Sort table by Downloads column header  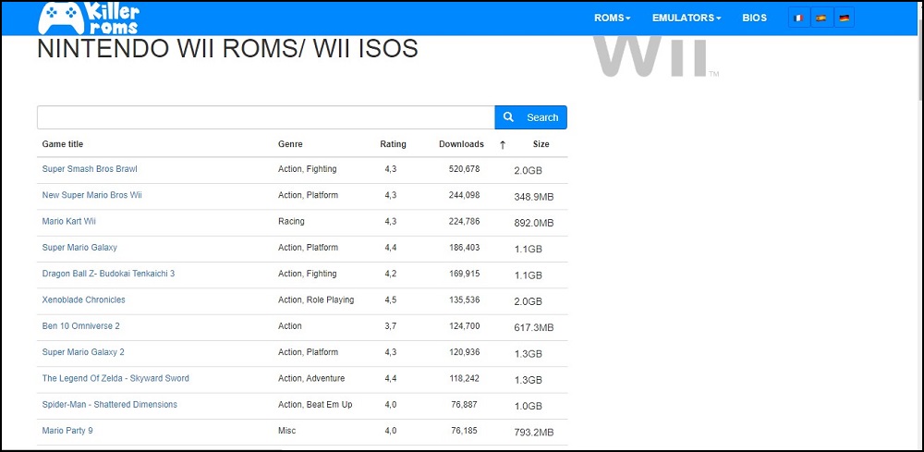click(461, 144)
